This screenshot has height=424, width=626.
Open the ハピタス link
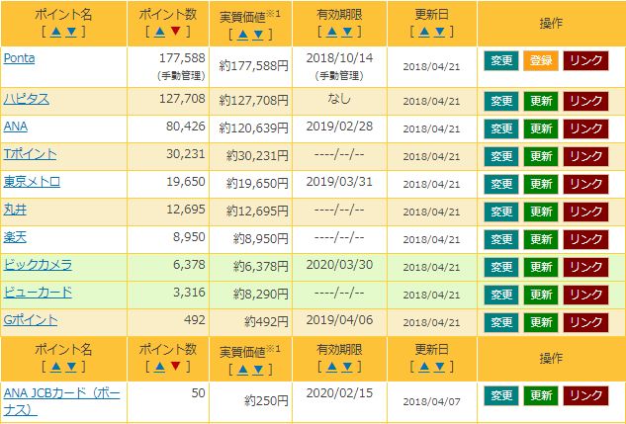pos(27,99)
